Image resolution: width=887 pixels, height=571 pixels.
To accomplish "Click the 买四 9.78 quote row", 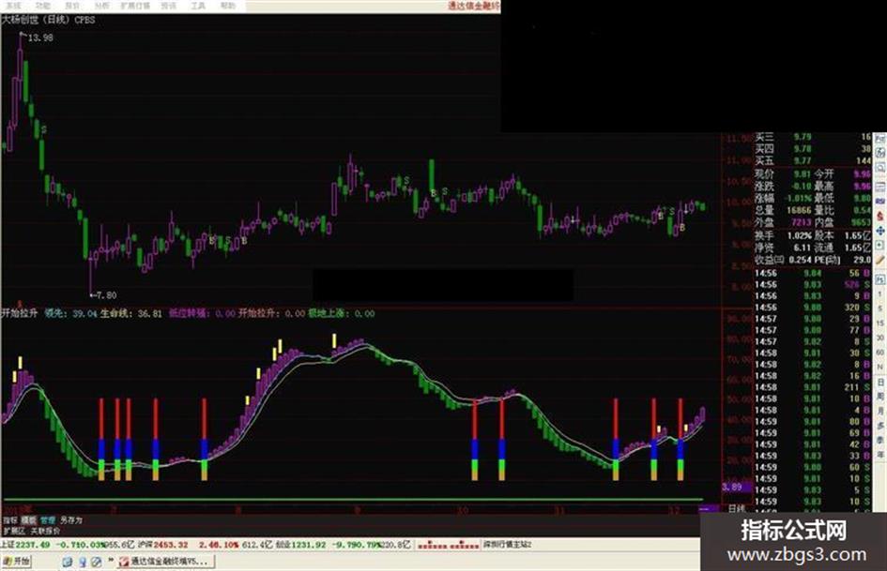I will click(813, 149).
